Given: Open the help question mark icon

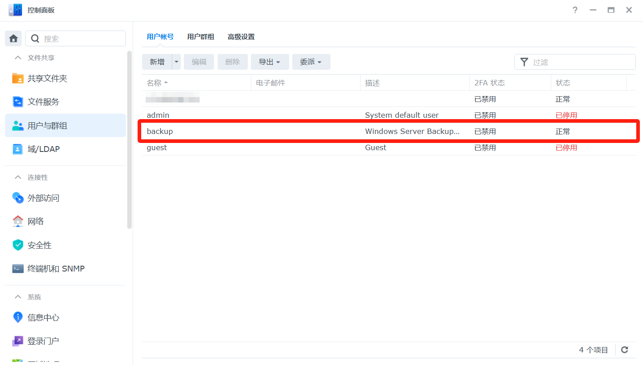Looking at the screenshot, I should pyautogui.click(x=575, y=10).
